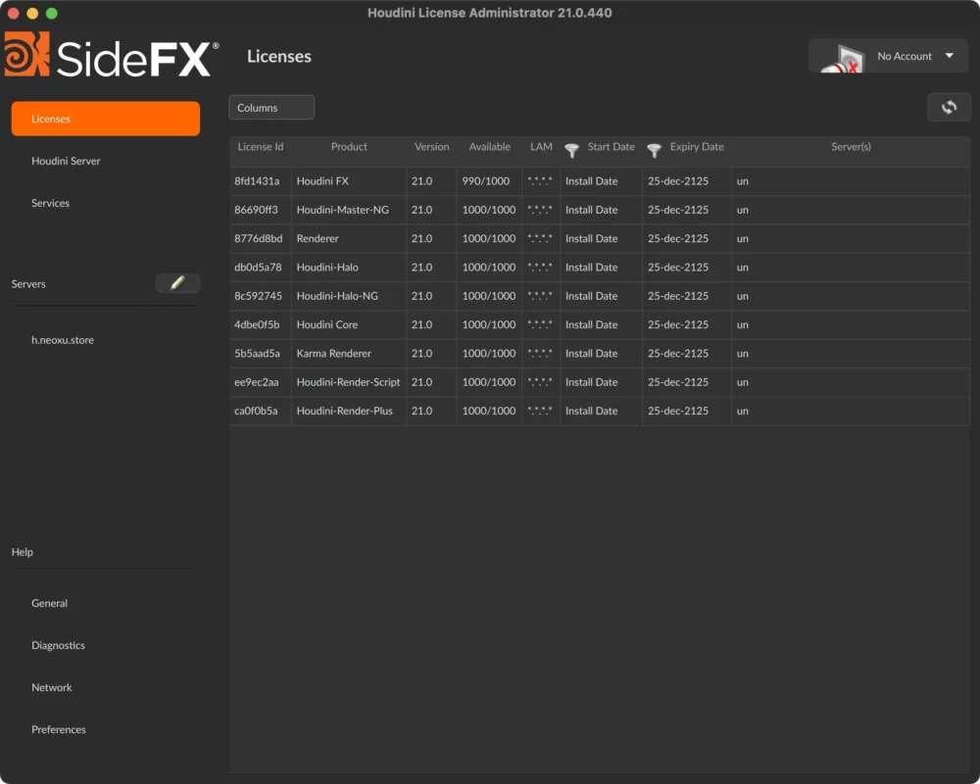
Task: Open the Services page
Action: (x=51, y=203)
